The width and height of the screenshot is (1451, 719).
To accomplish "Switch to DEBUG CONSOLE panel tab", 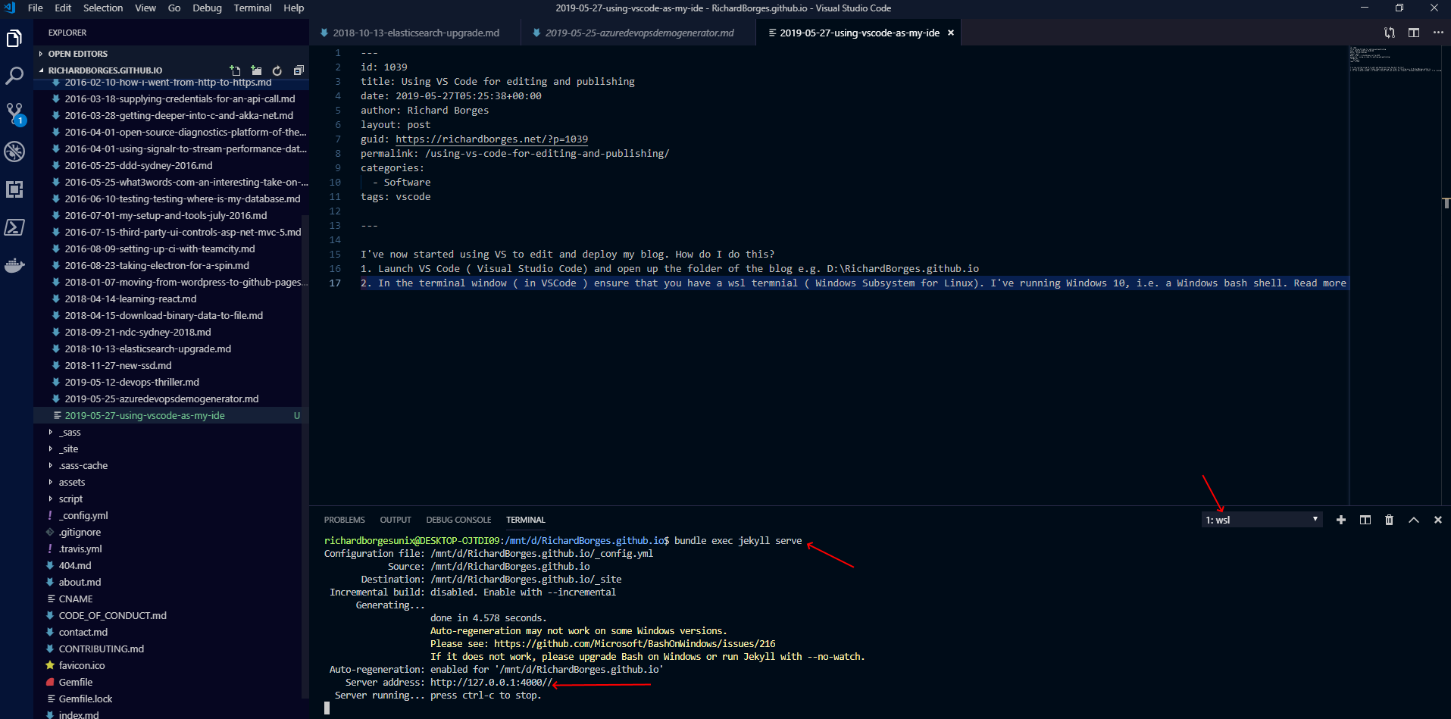I will [458, 520].
